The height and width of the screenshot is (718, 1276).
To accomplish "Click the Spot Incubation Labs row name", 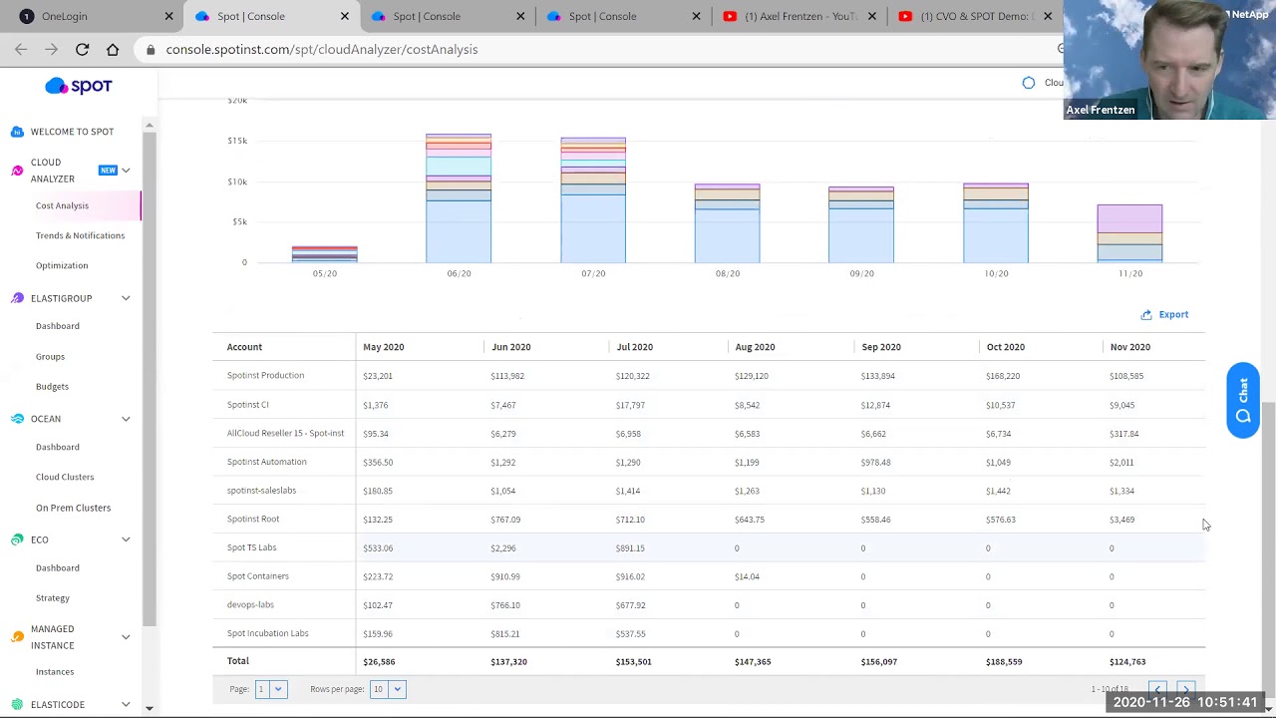I will 267,633.
